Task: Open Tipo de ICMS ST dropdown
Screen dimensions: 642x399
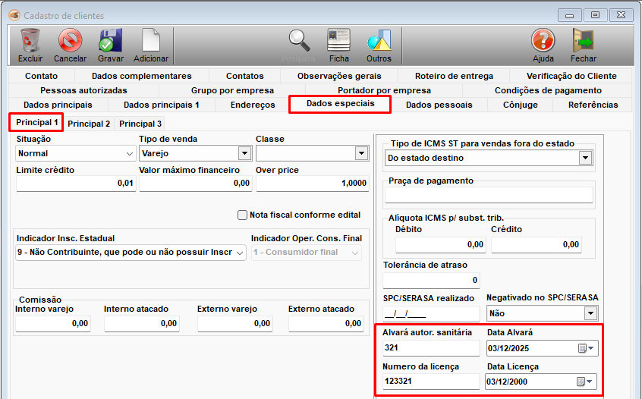Action: pos(586,158)
